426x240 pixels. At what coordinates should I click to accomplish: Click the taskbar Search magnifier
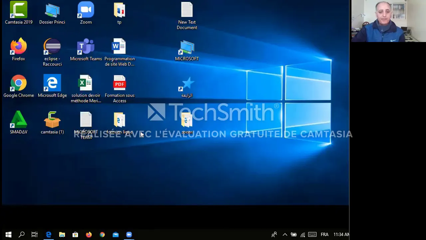point(22,235)
